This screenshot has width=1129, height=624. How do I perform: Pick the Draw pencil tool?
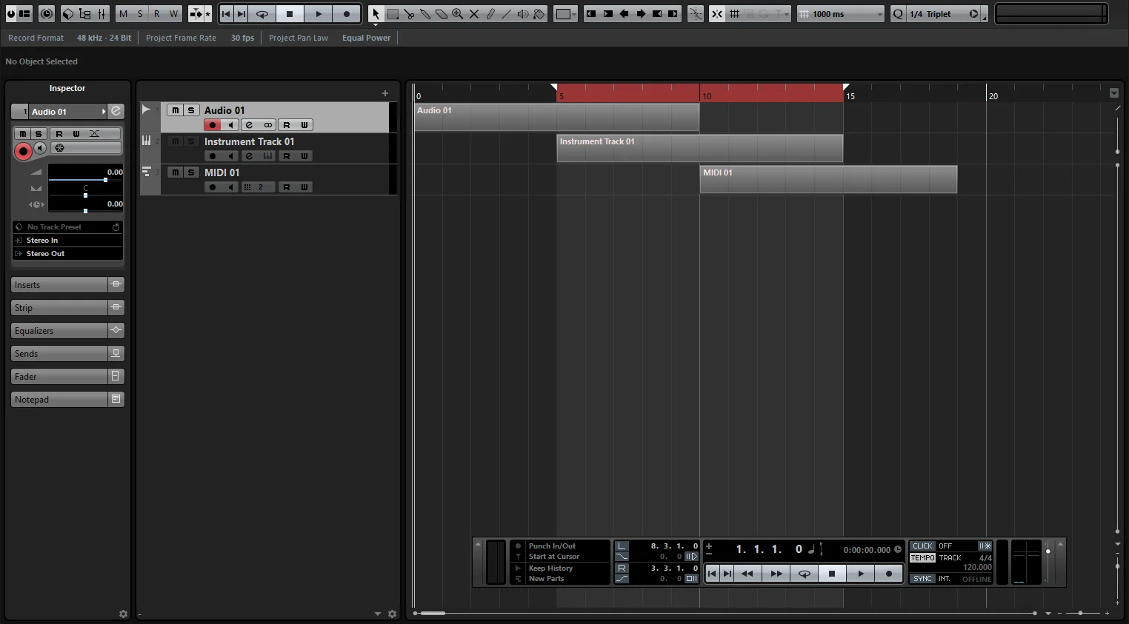[490, 14]
